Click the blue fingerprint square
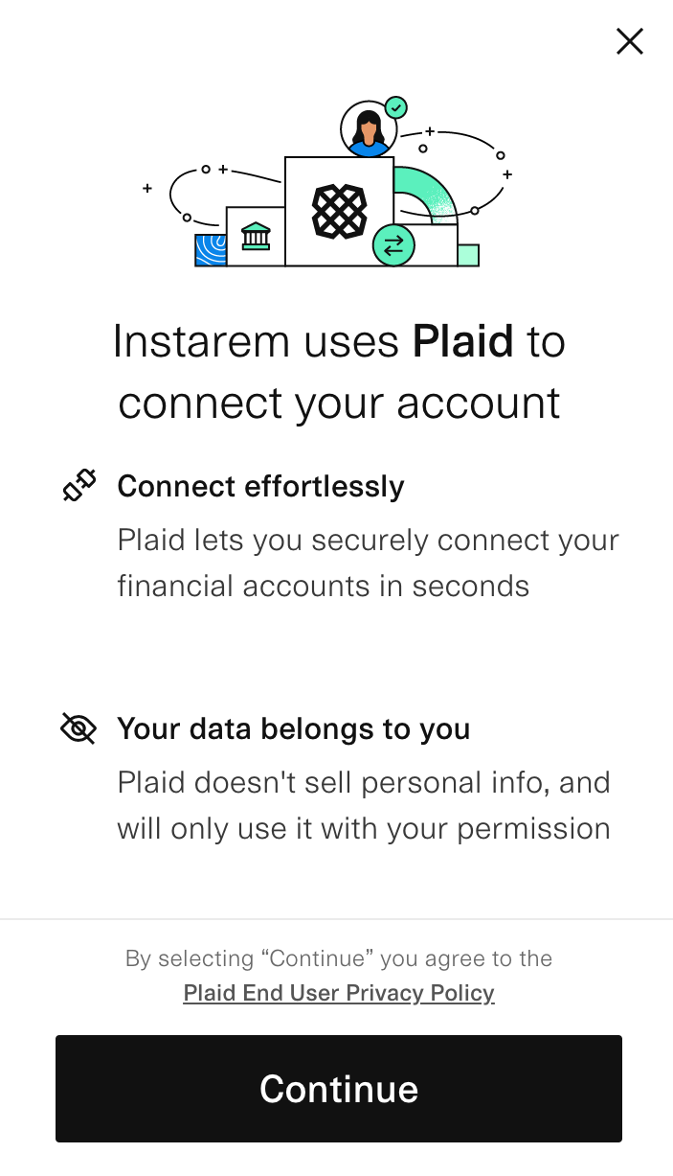The width and height of the screenshot is (673, 1176). [x=210, y=249]
